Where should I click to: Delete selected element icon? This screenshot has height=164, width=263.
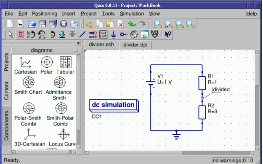point(121,24)
